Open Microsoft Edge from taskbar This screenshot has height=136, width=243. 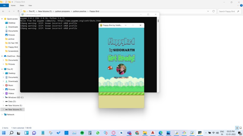click(161, 133)
